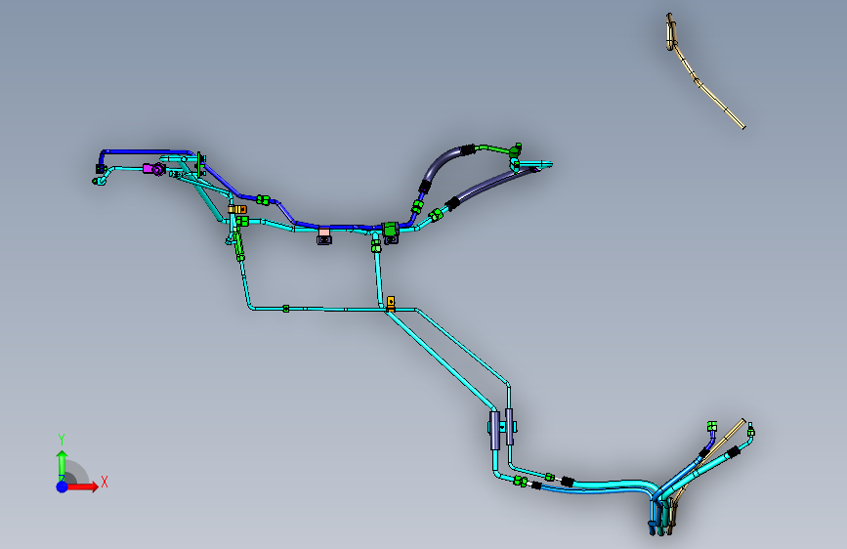The image size is (847, 549).
Task: Select the magenta valve fitting on the model
Action: pyautogui.click(x=154, y=169)
